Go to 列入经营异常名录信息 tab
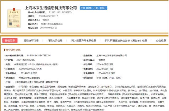The height and width of the screenshot is (111, 169). coord(84,40)
